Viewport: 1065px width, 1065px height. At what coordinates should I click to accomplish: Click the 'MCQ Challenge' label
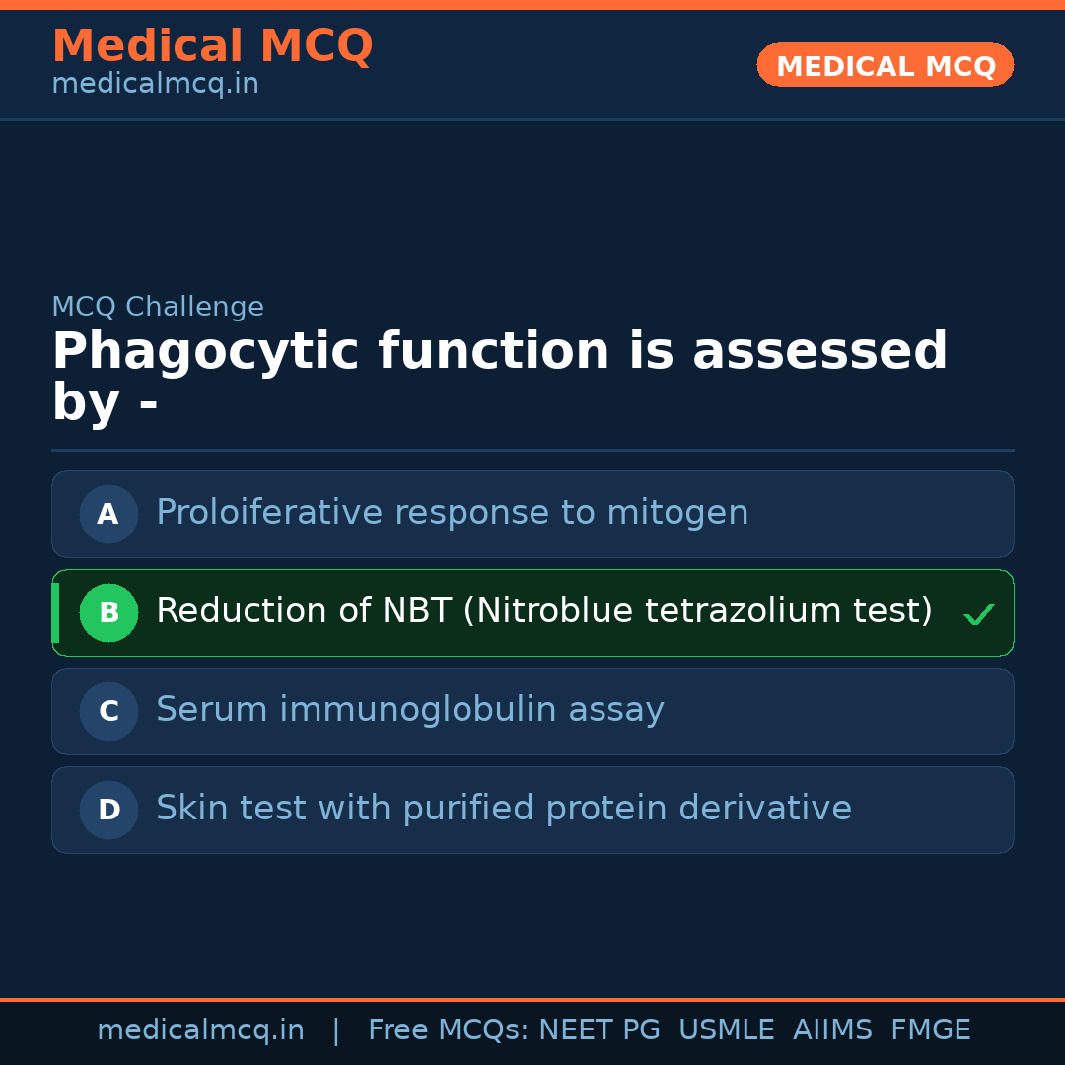(x=158, y=307)
